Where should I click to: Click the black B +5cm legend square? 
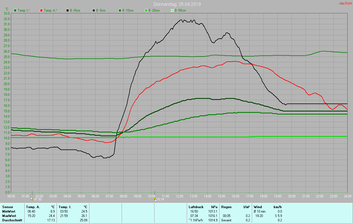68,10
